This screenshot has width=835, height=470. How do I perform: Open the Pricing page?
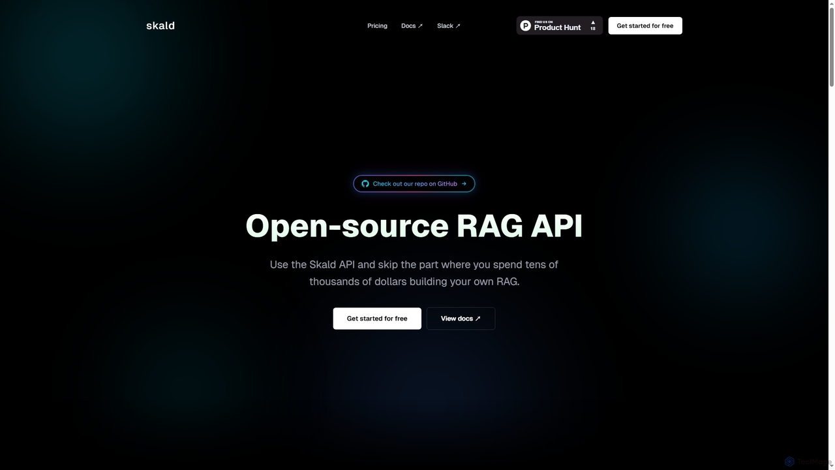[377, 26]
